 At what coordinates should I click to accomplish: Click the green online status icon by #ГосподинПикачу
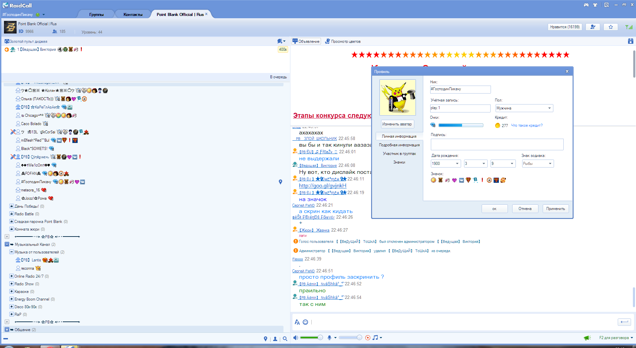click(x=38, y=15)
